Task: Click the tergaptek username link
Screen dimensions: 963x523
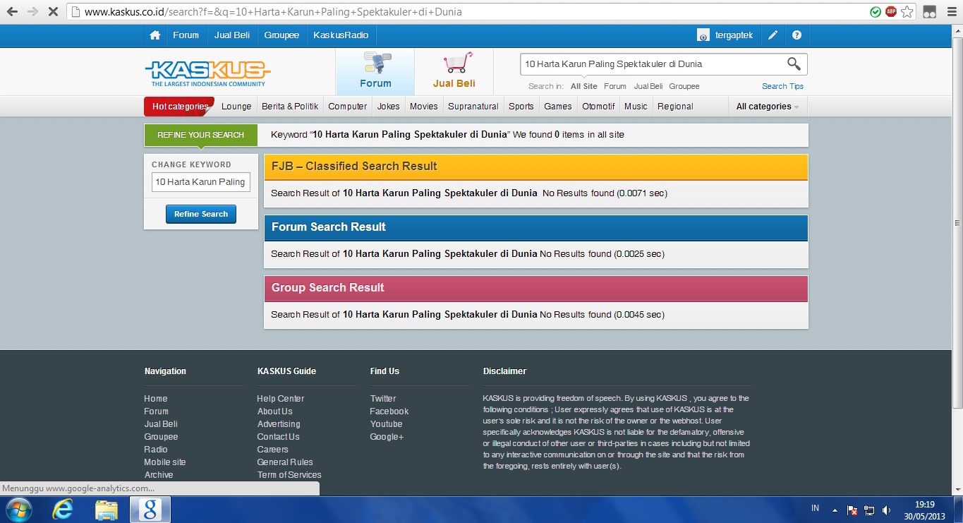Action: (x=734, y=35)
